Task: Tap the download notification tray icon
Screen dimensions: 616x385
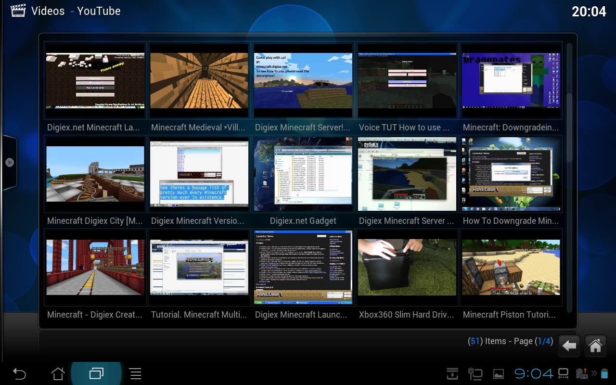Action: [452, 373]
